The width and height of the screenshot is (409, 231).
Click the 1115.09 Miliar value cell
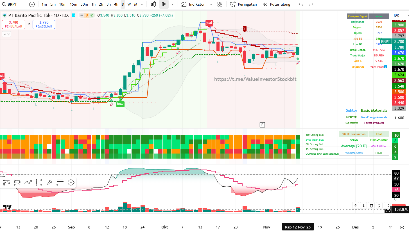(379, 139)
